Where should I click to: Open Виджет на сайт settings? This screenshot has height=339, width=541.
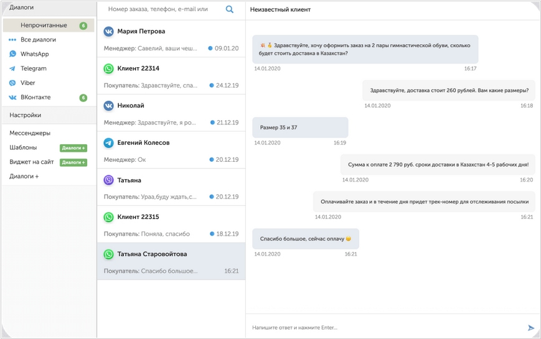pyautogui.click(x=32, y=162)
